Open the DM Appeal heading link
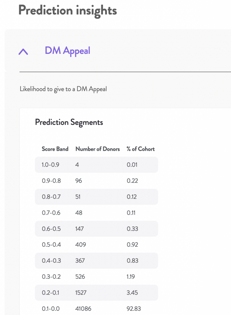The width and height of the screenshot is (231, 315). tap(67, 51)
